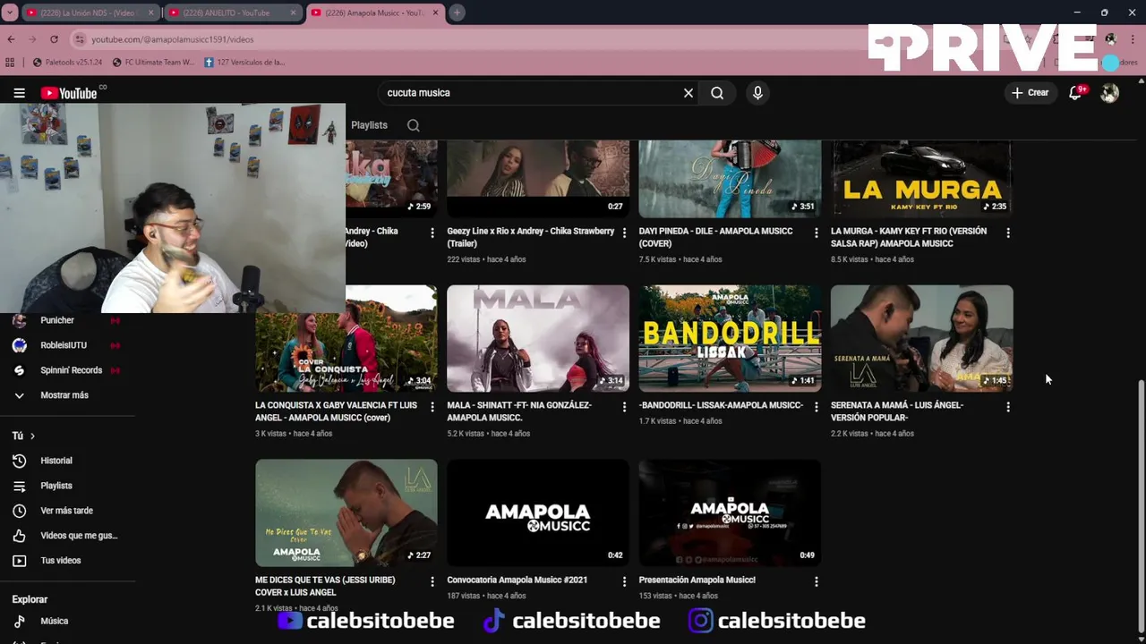Reload the page with browser refresh
Viewport: 1146px width, 644px height.
tap(54, 39)
